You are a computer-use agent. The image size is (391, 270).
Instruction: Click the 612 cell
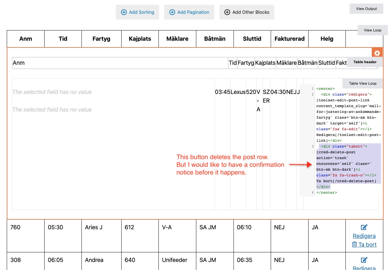(x=140, y=236)
